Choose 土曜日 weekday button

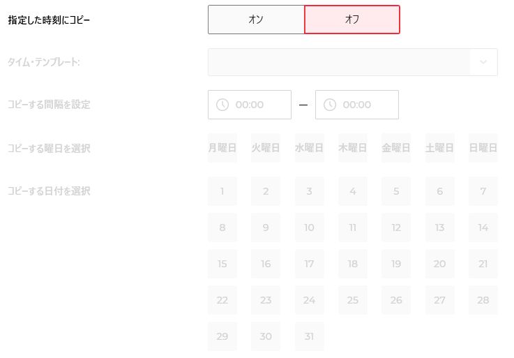click(x=439, y=148)
